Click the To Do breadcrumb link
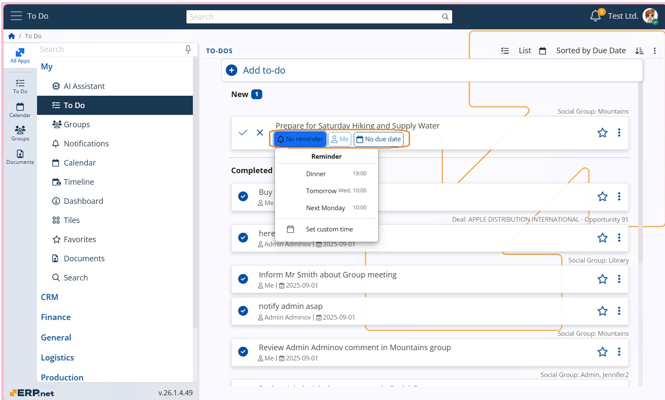This screenshot has height=400, width=665. (x=33, y=36)
